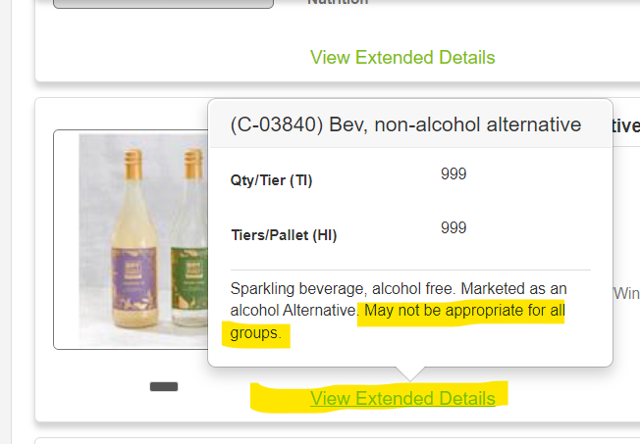This screenshot has height=444, width=640.
Task: Click the popover title "(C-03840) Bev, non-alcohol alternative"
Action: (x=405, y=124)
